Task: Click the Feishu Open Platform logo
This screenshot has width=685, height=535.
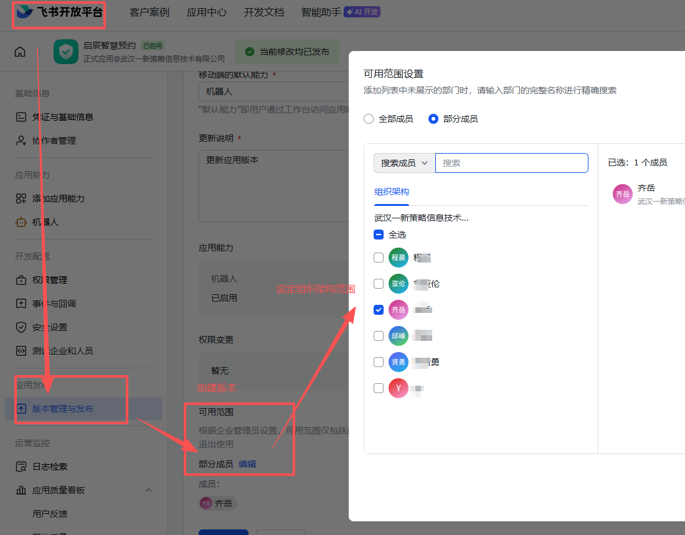Action: click(x=59, y=12)
